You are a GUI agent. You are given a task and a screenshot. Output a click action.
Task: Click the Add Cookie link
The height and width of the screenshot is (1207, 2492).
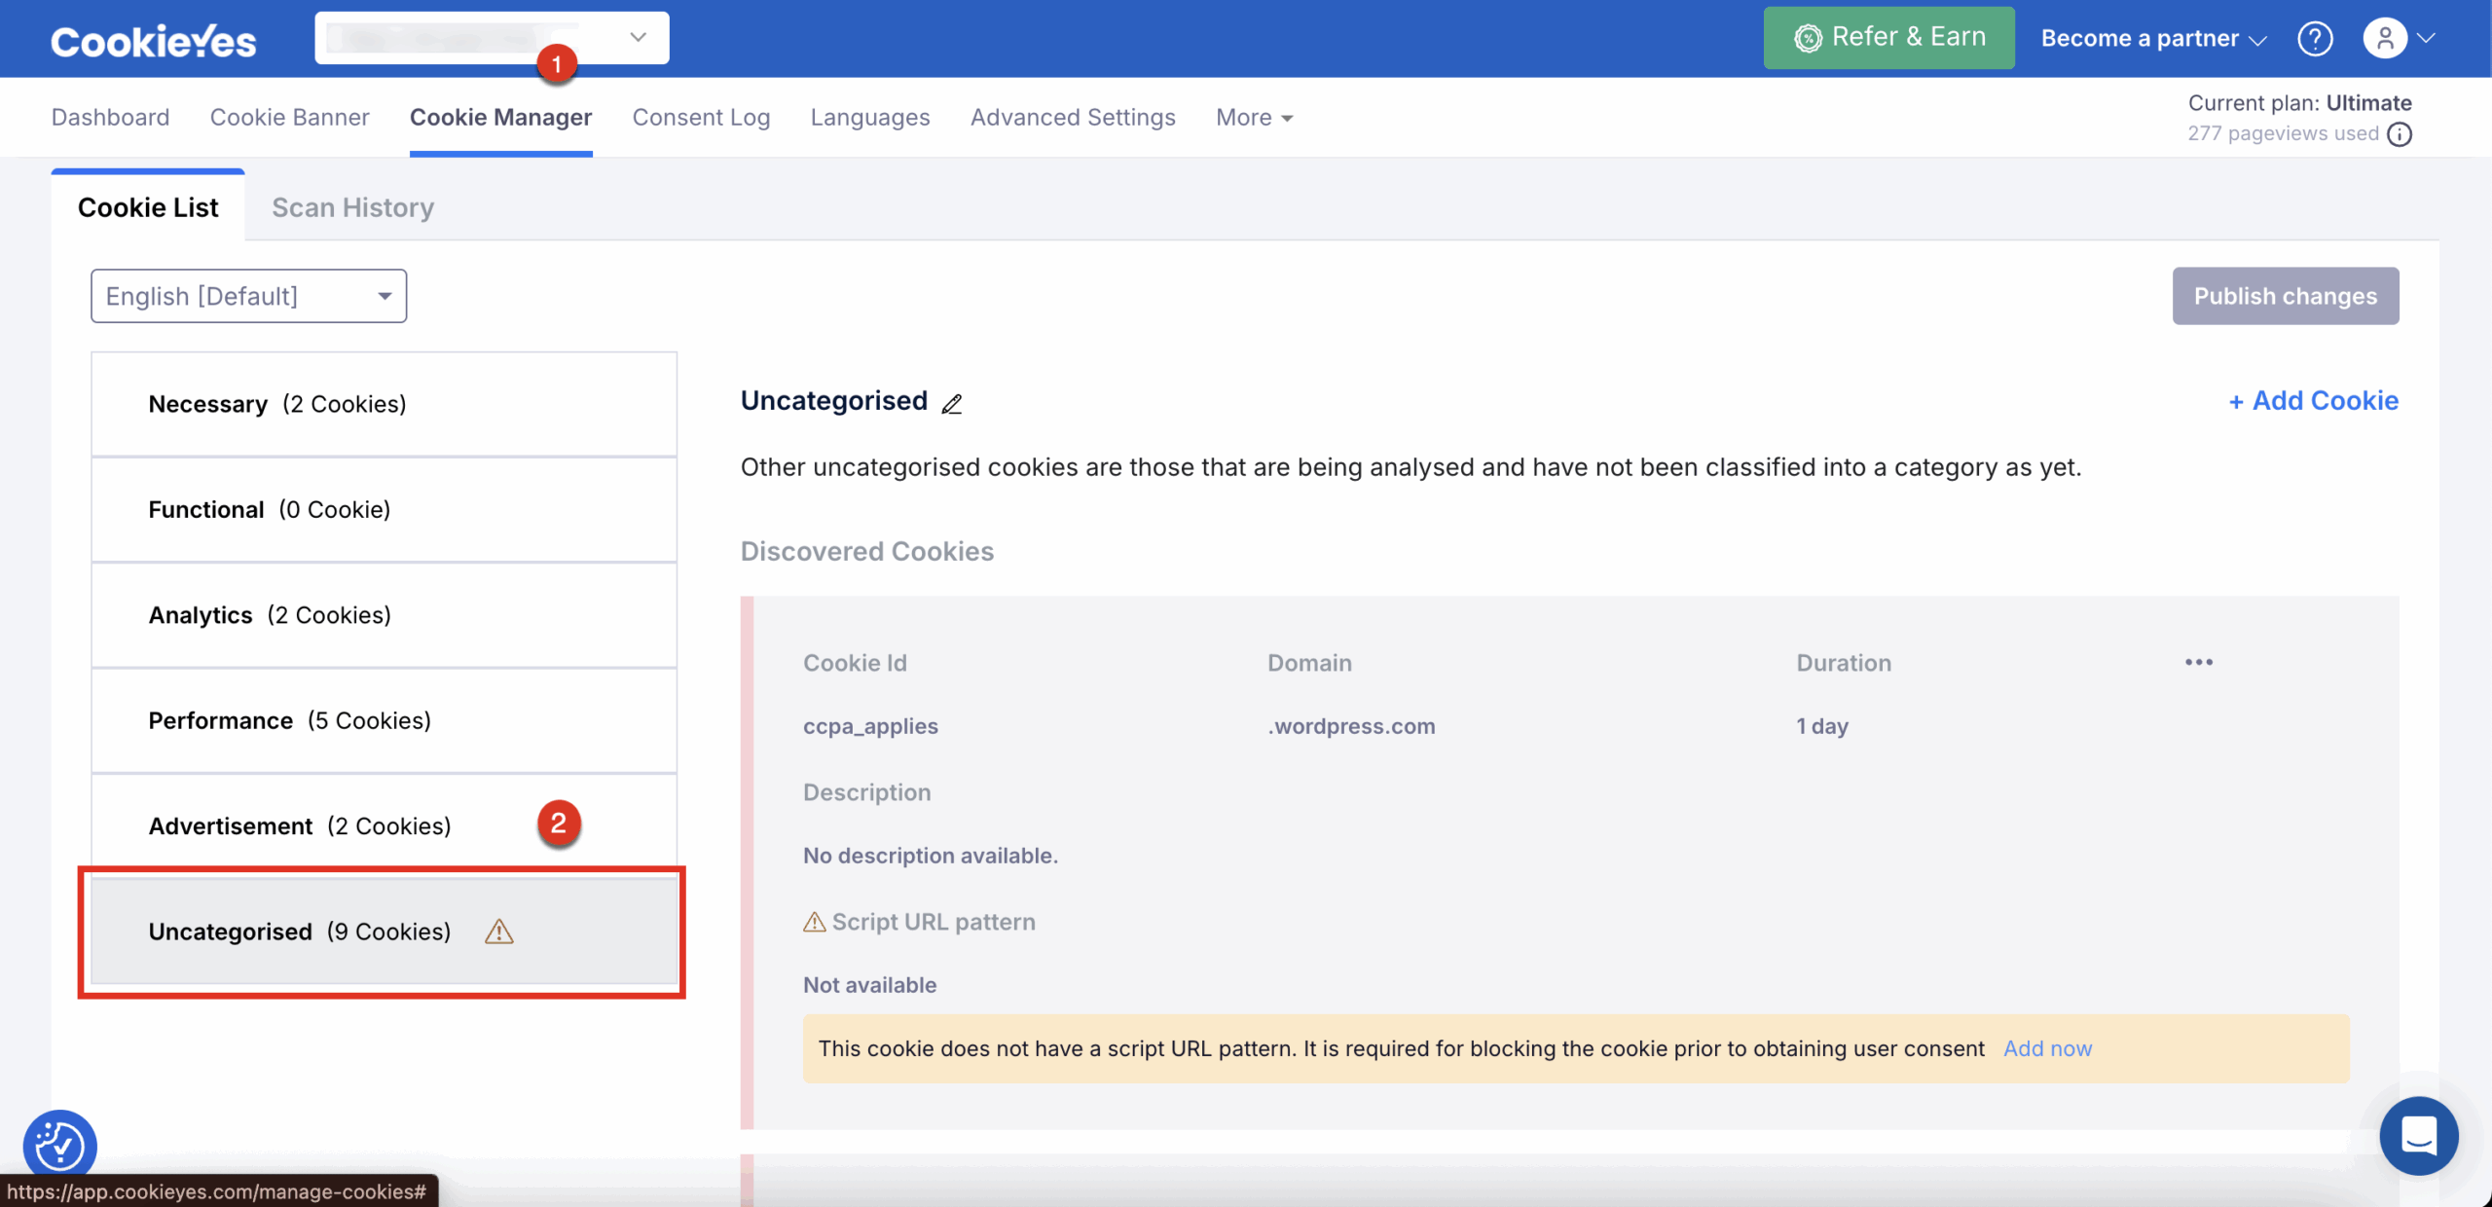(2313, 401)
